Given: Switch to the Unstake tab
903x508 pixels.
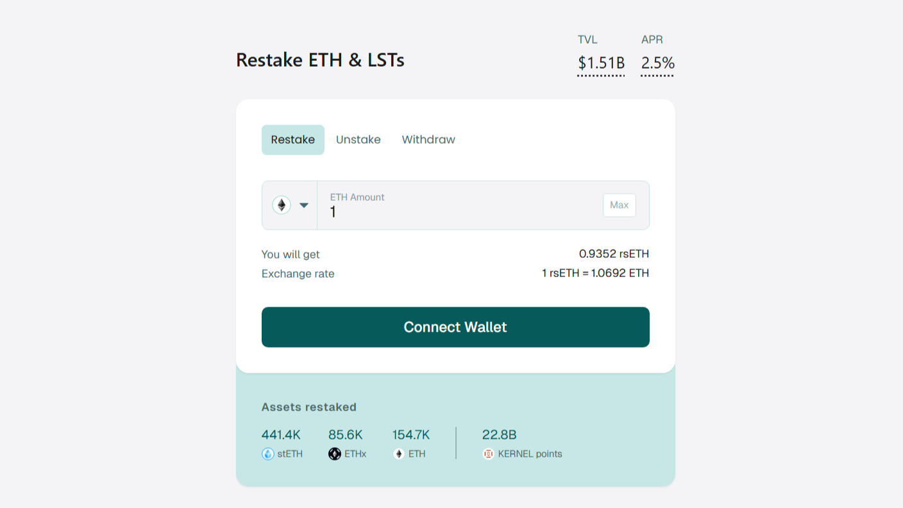Looking at the screenshot, I should pos(358,139).
